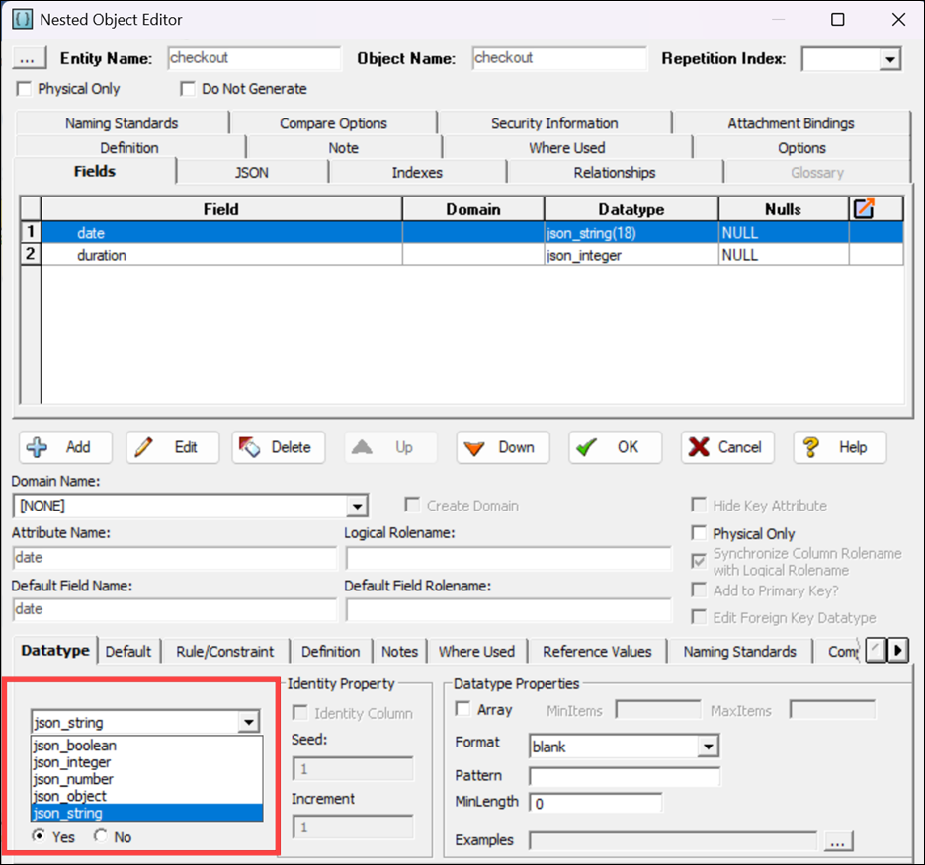925x865 pixels.
Task: Click the Edit pencil button
Action: (172, 447)
